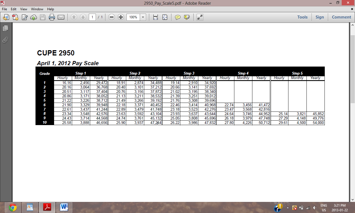Click the monthly value 3,821
355x213 pixels.
click(x=301, y=114)
